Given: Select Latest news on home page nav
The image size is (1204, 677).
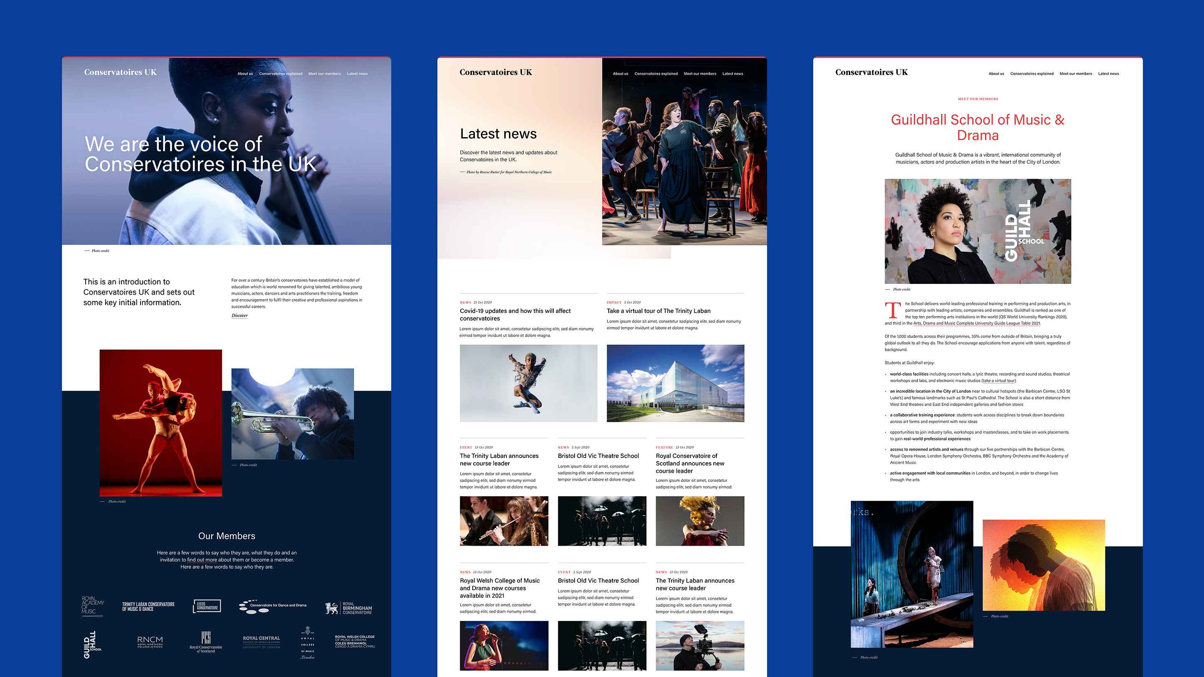Looking at the screenshot, I should point(357,74).
